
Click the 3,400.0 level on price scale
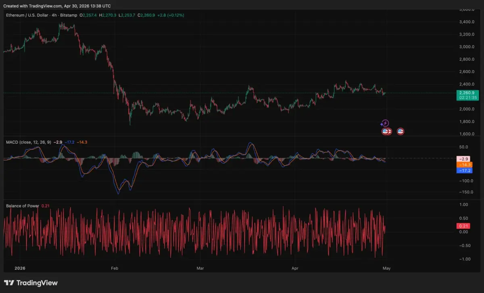[466, 22]
